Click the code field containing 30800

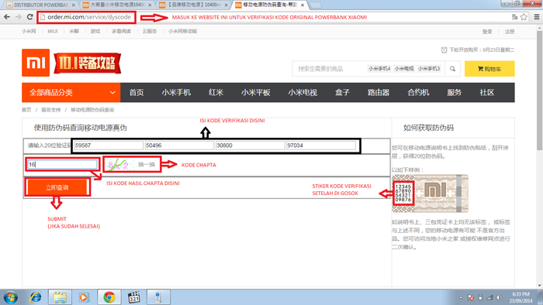pos(250,146)
